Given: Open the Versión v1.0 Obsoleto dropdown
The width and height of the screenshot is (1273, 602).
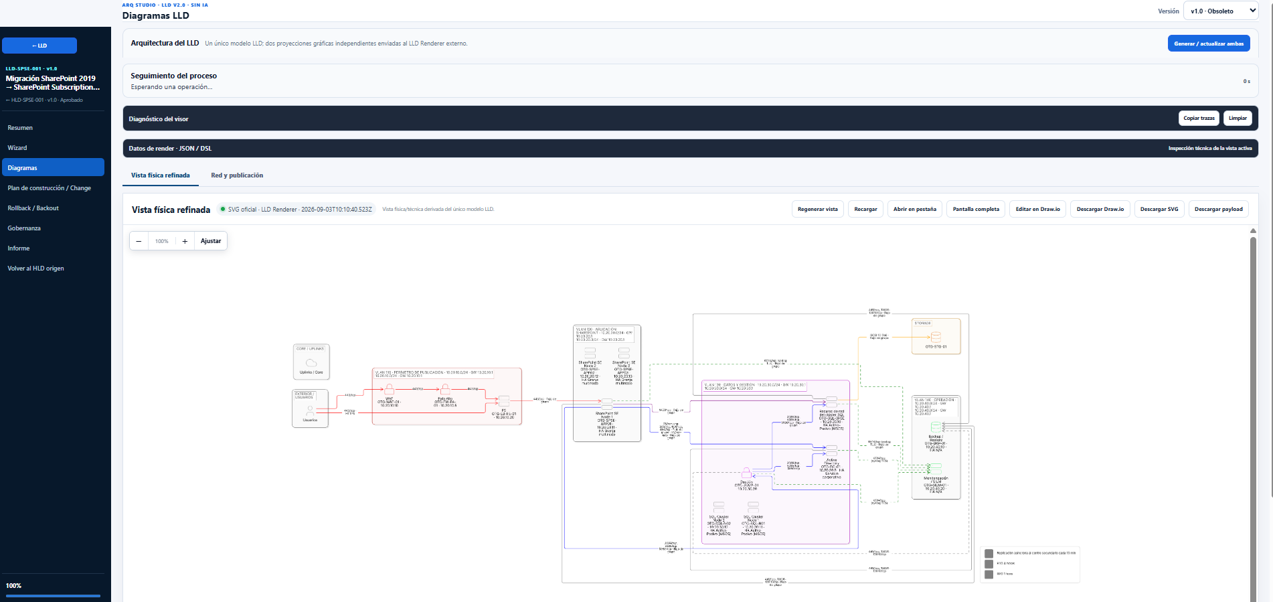Looking at the screenshot, I should (x=1222, y=11).
